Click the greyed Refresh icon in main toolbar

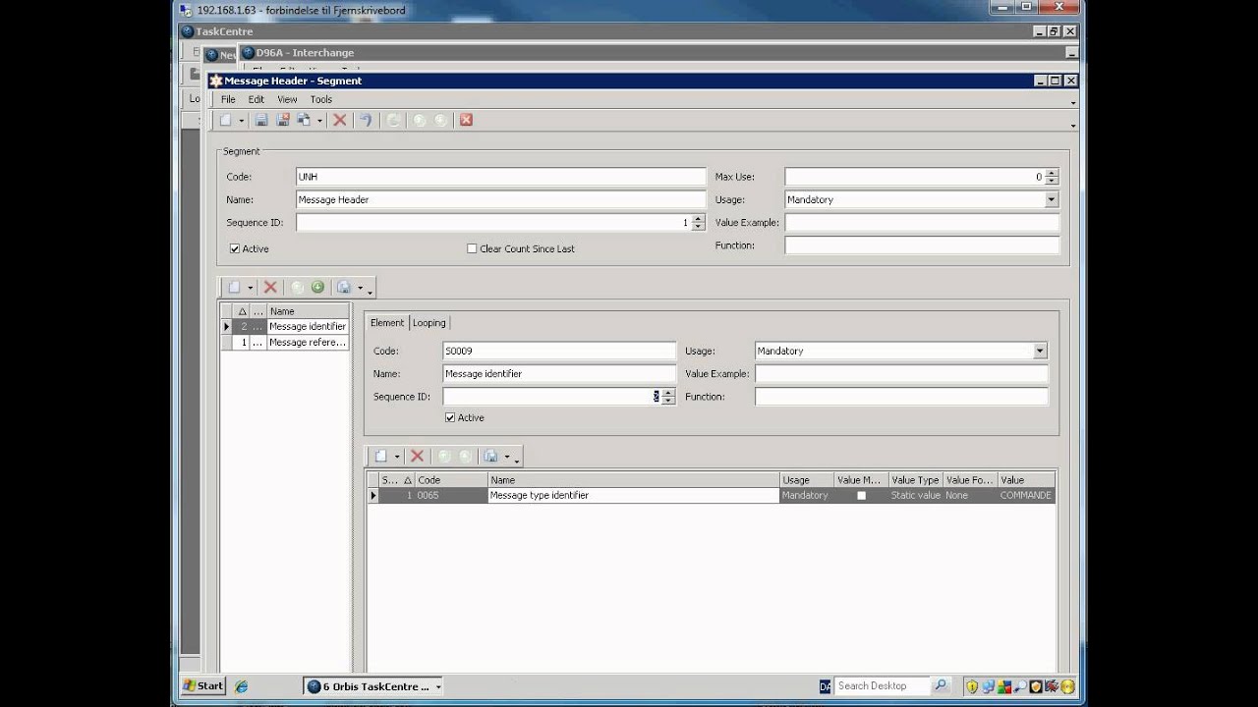(x=393, y=120)
